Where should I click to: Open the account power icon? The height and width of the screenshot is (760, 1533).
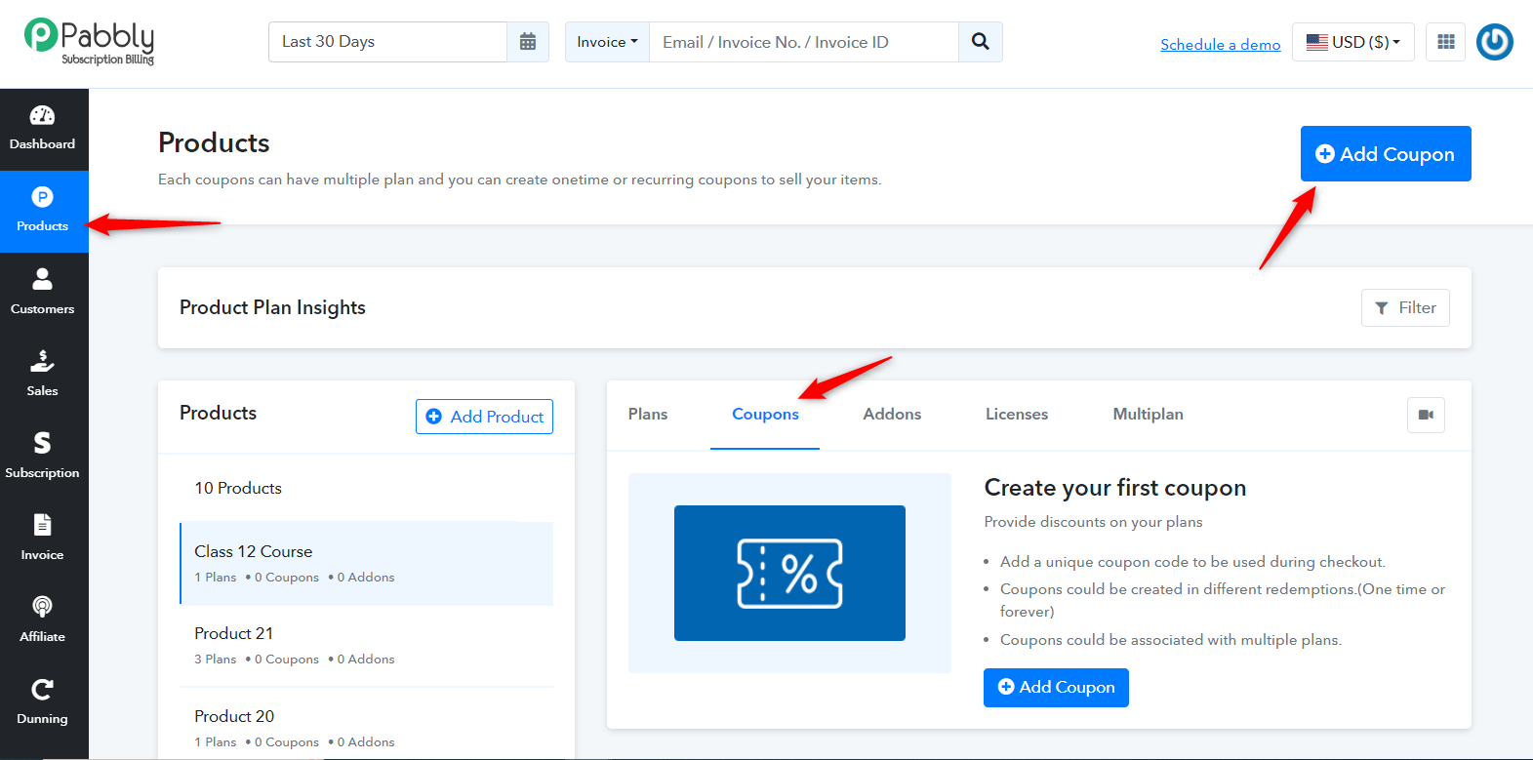pos(1495,42)
